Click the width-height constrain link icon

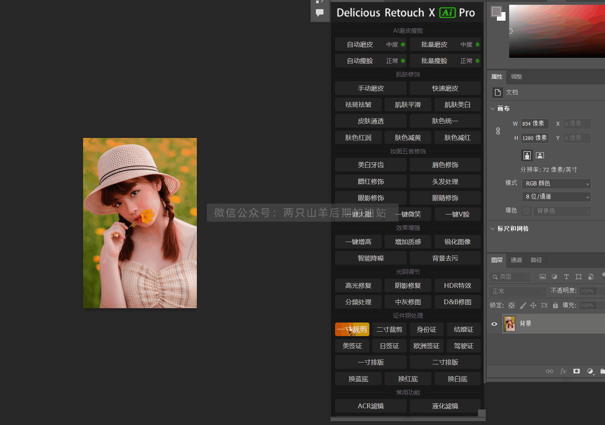click(498, 131)
